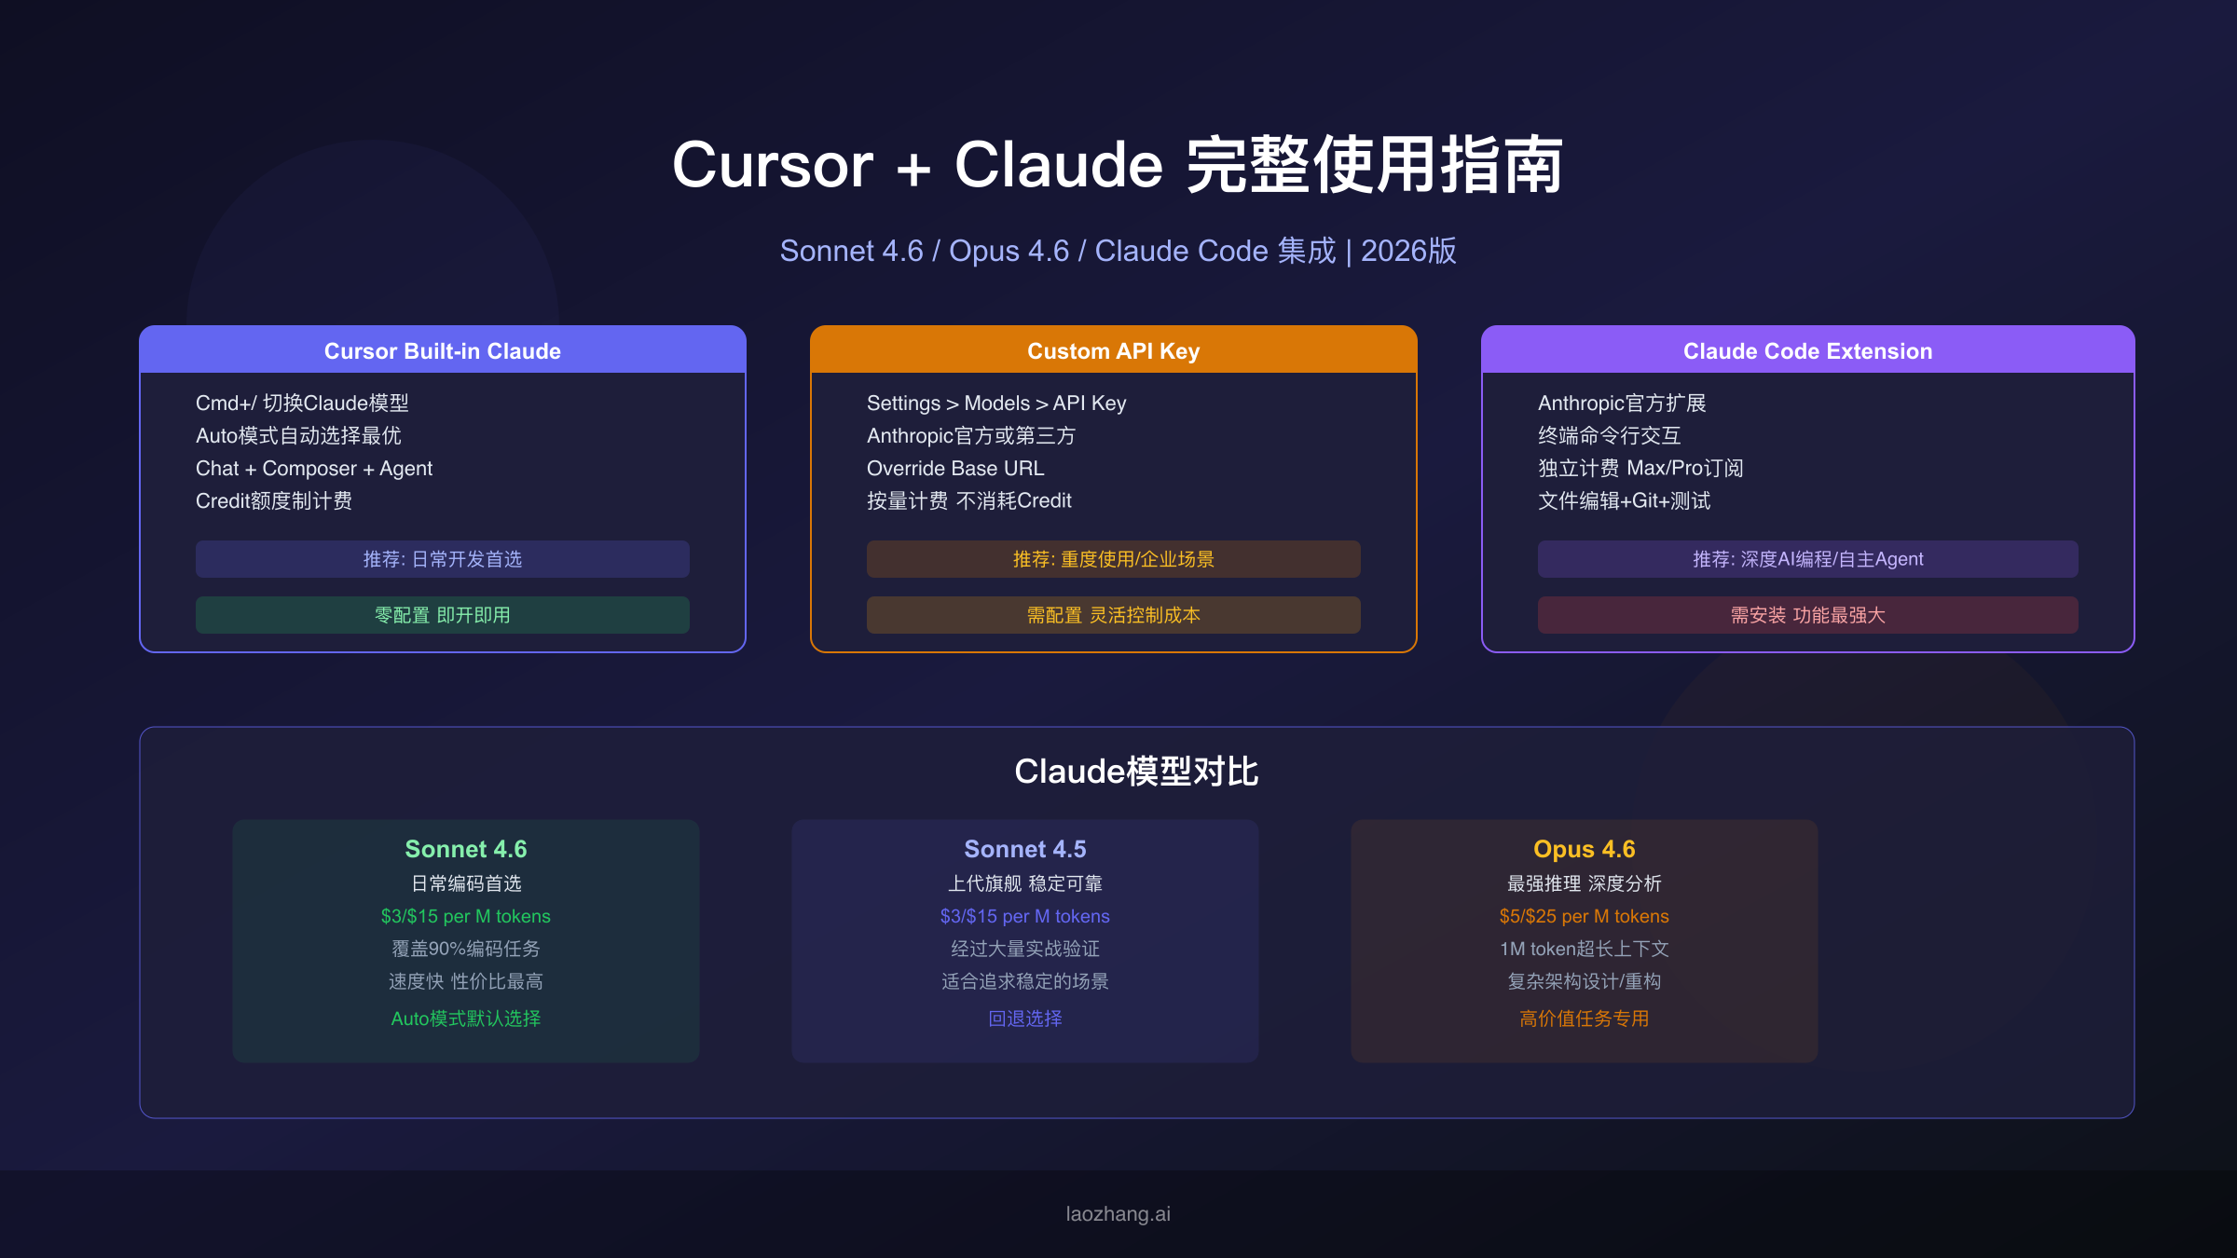2237x1258 pixels.
Task: Click the Claude模型对比 section heading
Action: pyautogui.click(x=1136, y=772)
